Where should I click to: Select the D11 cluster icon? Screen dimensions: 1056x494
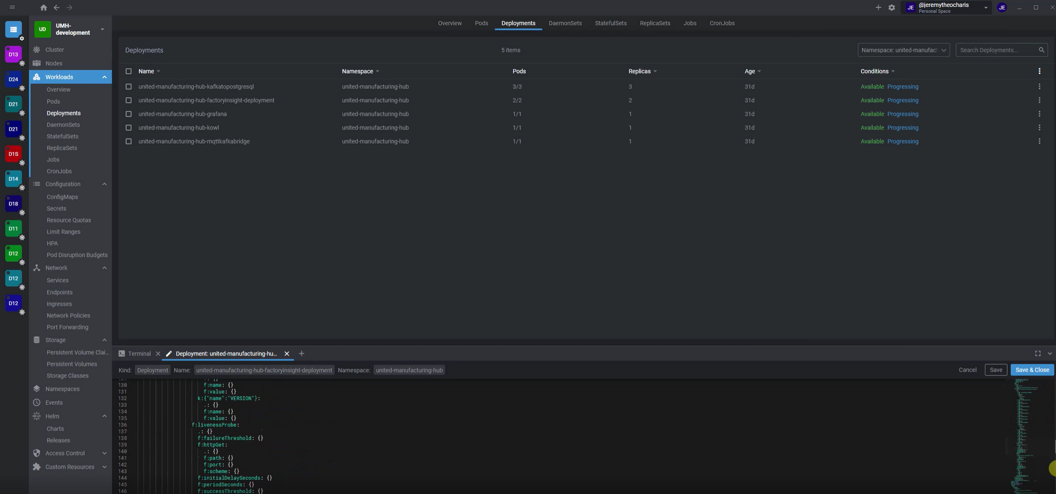[13, 228]
